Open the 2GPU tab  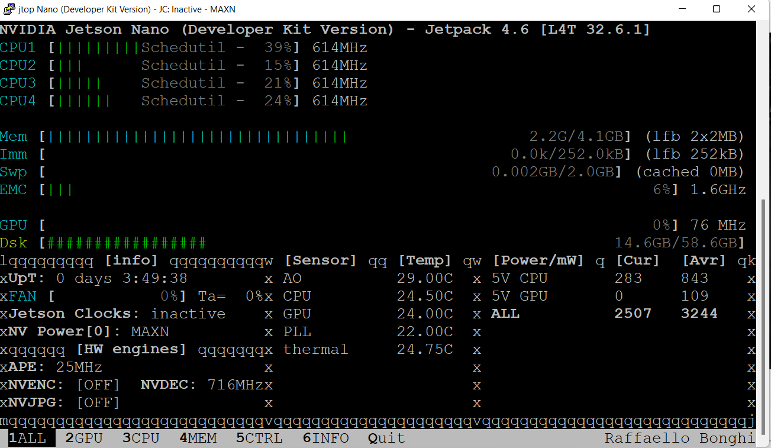(x=84, y=439)
